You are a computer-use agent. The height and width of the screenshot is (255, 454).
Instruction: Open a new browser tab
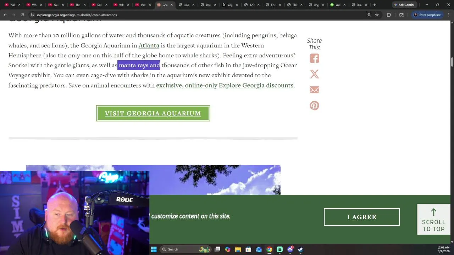click(374, 5)
